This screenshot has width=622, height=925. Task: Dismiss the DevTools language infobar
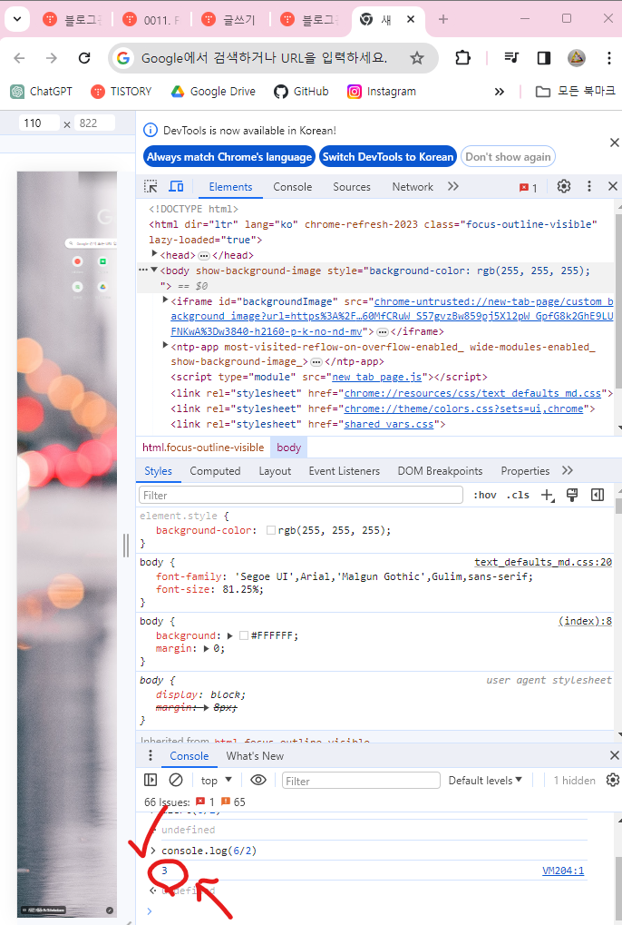pyautogui.click(x=615, y=143)
